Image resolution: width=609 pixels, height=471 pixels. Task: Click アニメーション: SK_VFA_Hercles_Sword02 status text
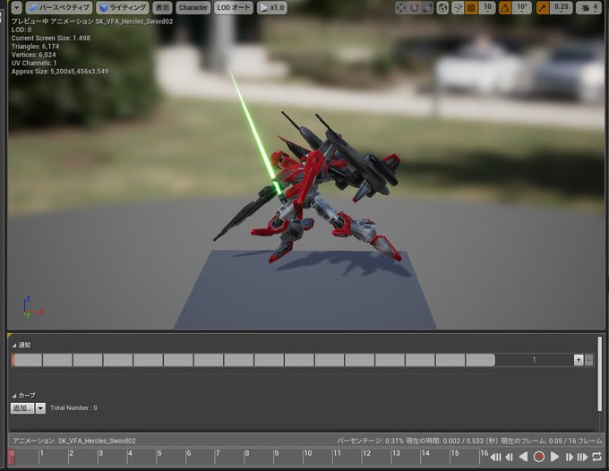coord(73,441)
